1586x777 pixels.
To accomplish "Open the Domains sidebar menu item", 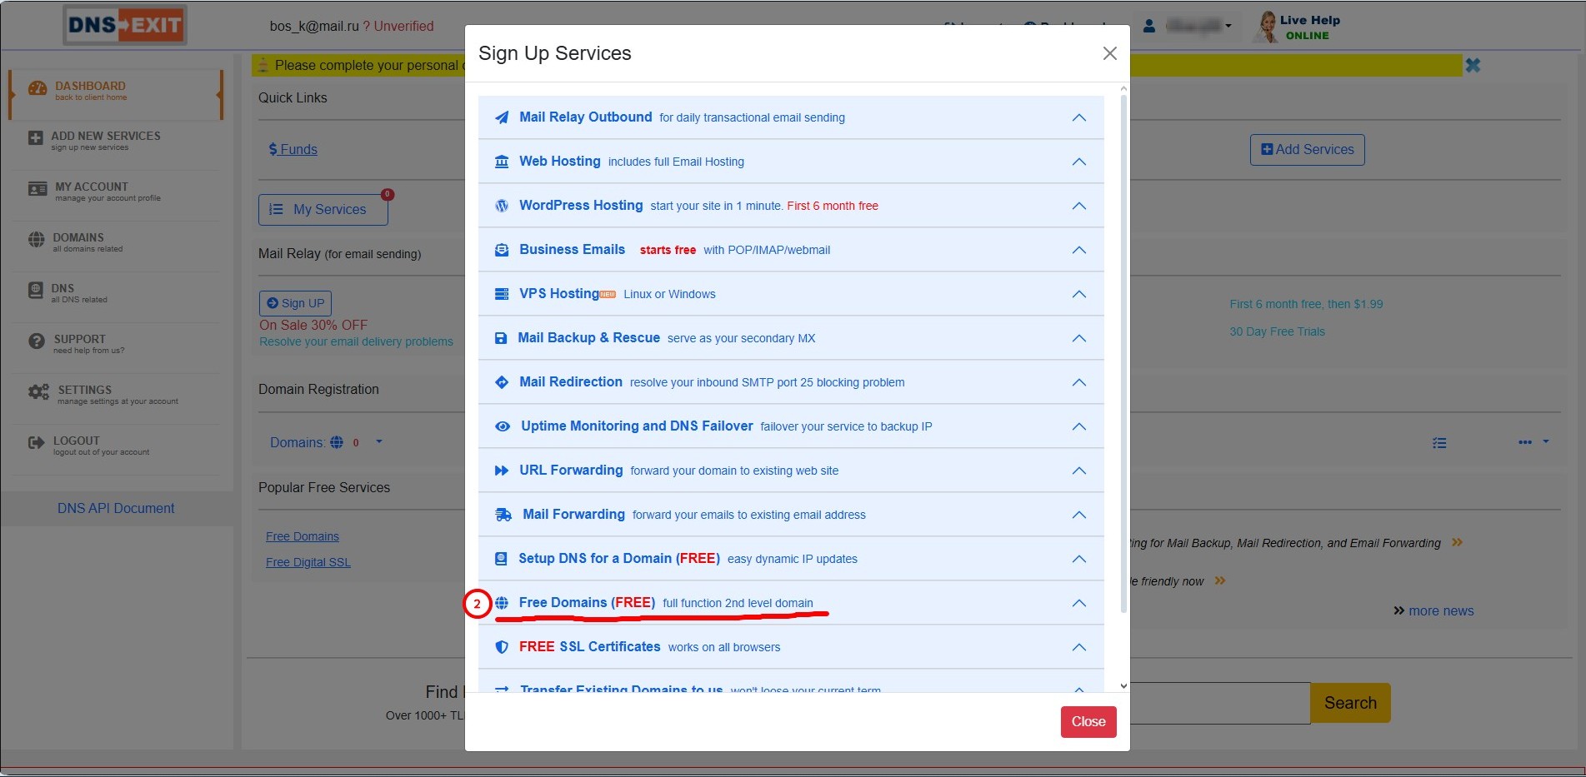I will (78, 242).
